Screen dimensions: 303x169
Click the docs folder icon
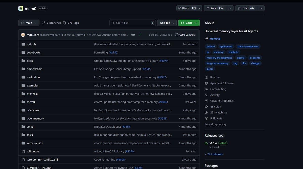pos(23,61)
